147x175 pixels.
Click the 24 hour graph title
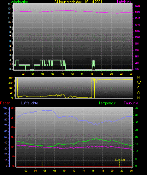[78, 2]
